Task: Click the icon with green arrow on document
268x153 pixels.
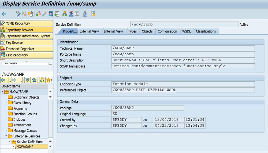Action: tap(57, 14)
